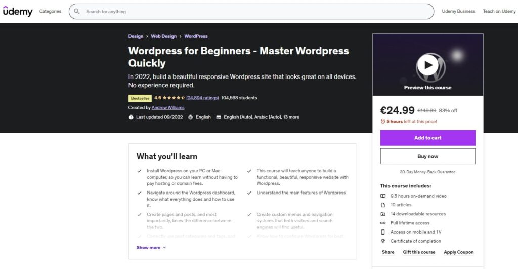Image resolution: width=518 pixels, height=269 pixels.
Task: Click the search magnifier icon
Action: 77,11
